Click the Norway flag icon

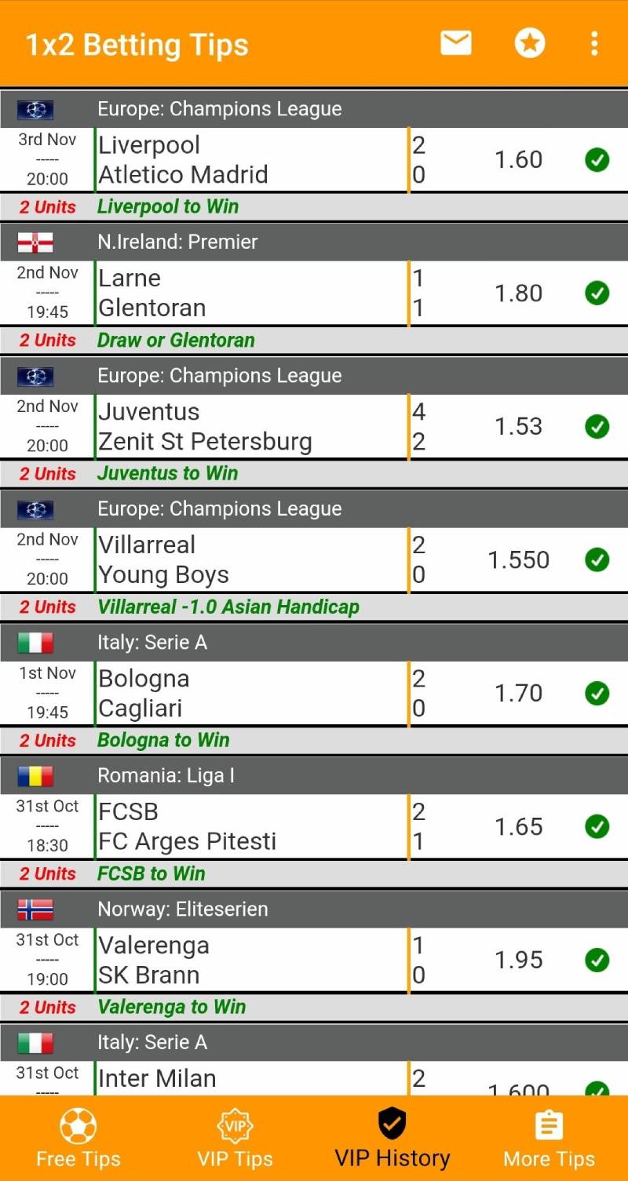35,909
